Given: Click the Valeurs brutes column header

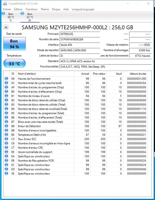Looking at the screenshot, I should click(x=138, y=74).
